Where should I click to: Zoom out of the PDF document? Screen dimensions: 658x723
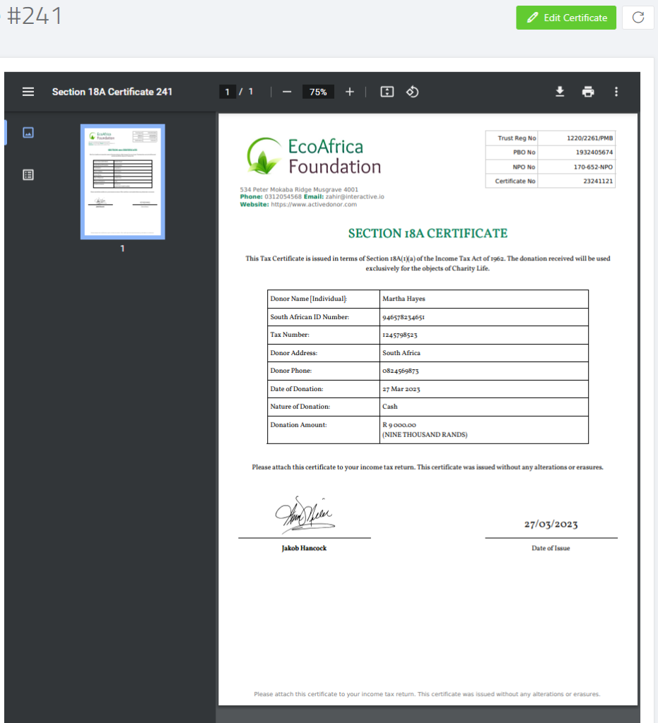click(287, 92)
